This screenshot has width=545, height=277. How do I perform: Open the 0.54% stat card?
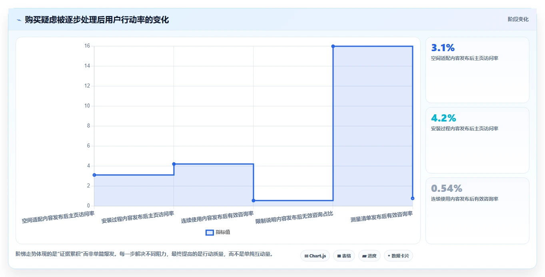pyautogui.click(x=477, y=211)
